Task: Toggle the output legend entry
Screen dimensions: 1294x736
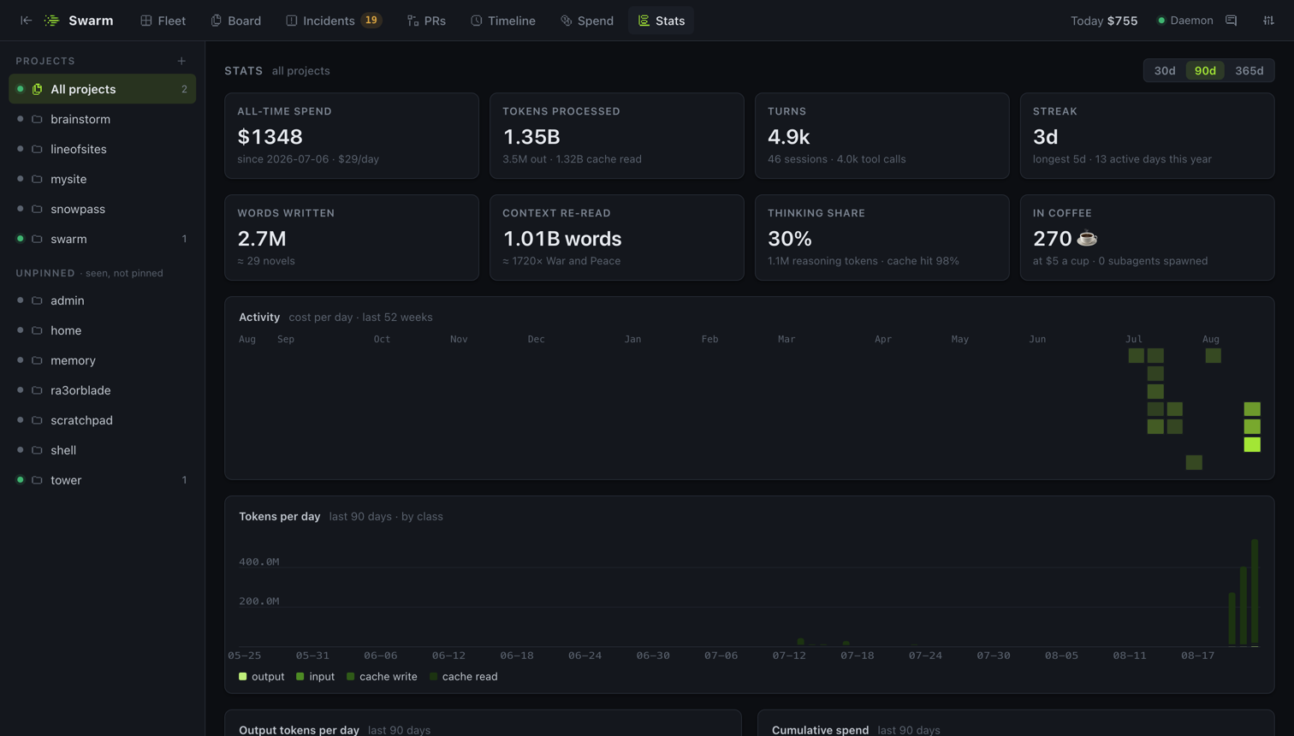Action: [x=261, y=676]
